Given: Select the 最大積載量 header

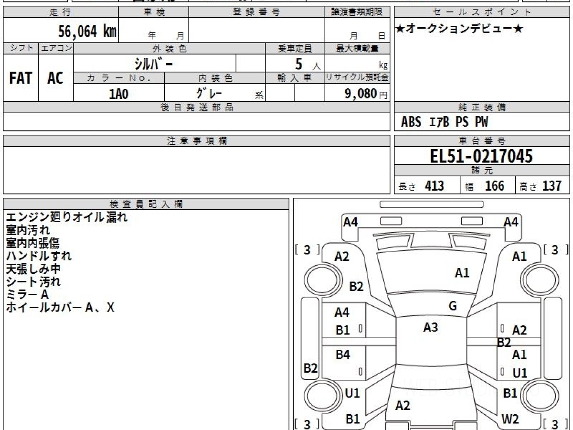Looking at the screenshot, I should tap(357, 48).
